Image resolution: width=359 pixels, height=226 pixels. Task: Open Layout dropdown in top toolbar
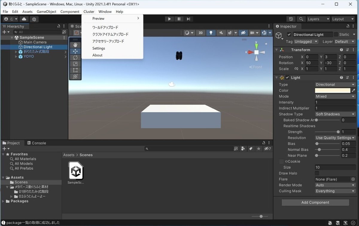(x=343, y=19)
